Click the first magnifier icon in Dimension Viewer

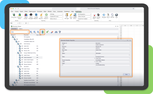click(31, 32)
